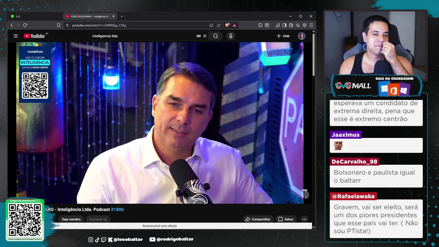Click the #1806 hashtag link
439x247 pixels.
point(117,210)
